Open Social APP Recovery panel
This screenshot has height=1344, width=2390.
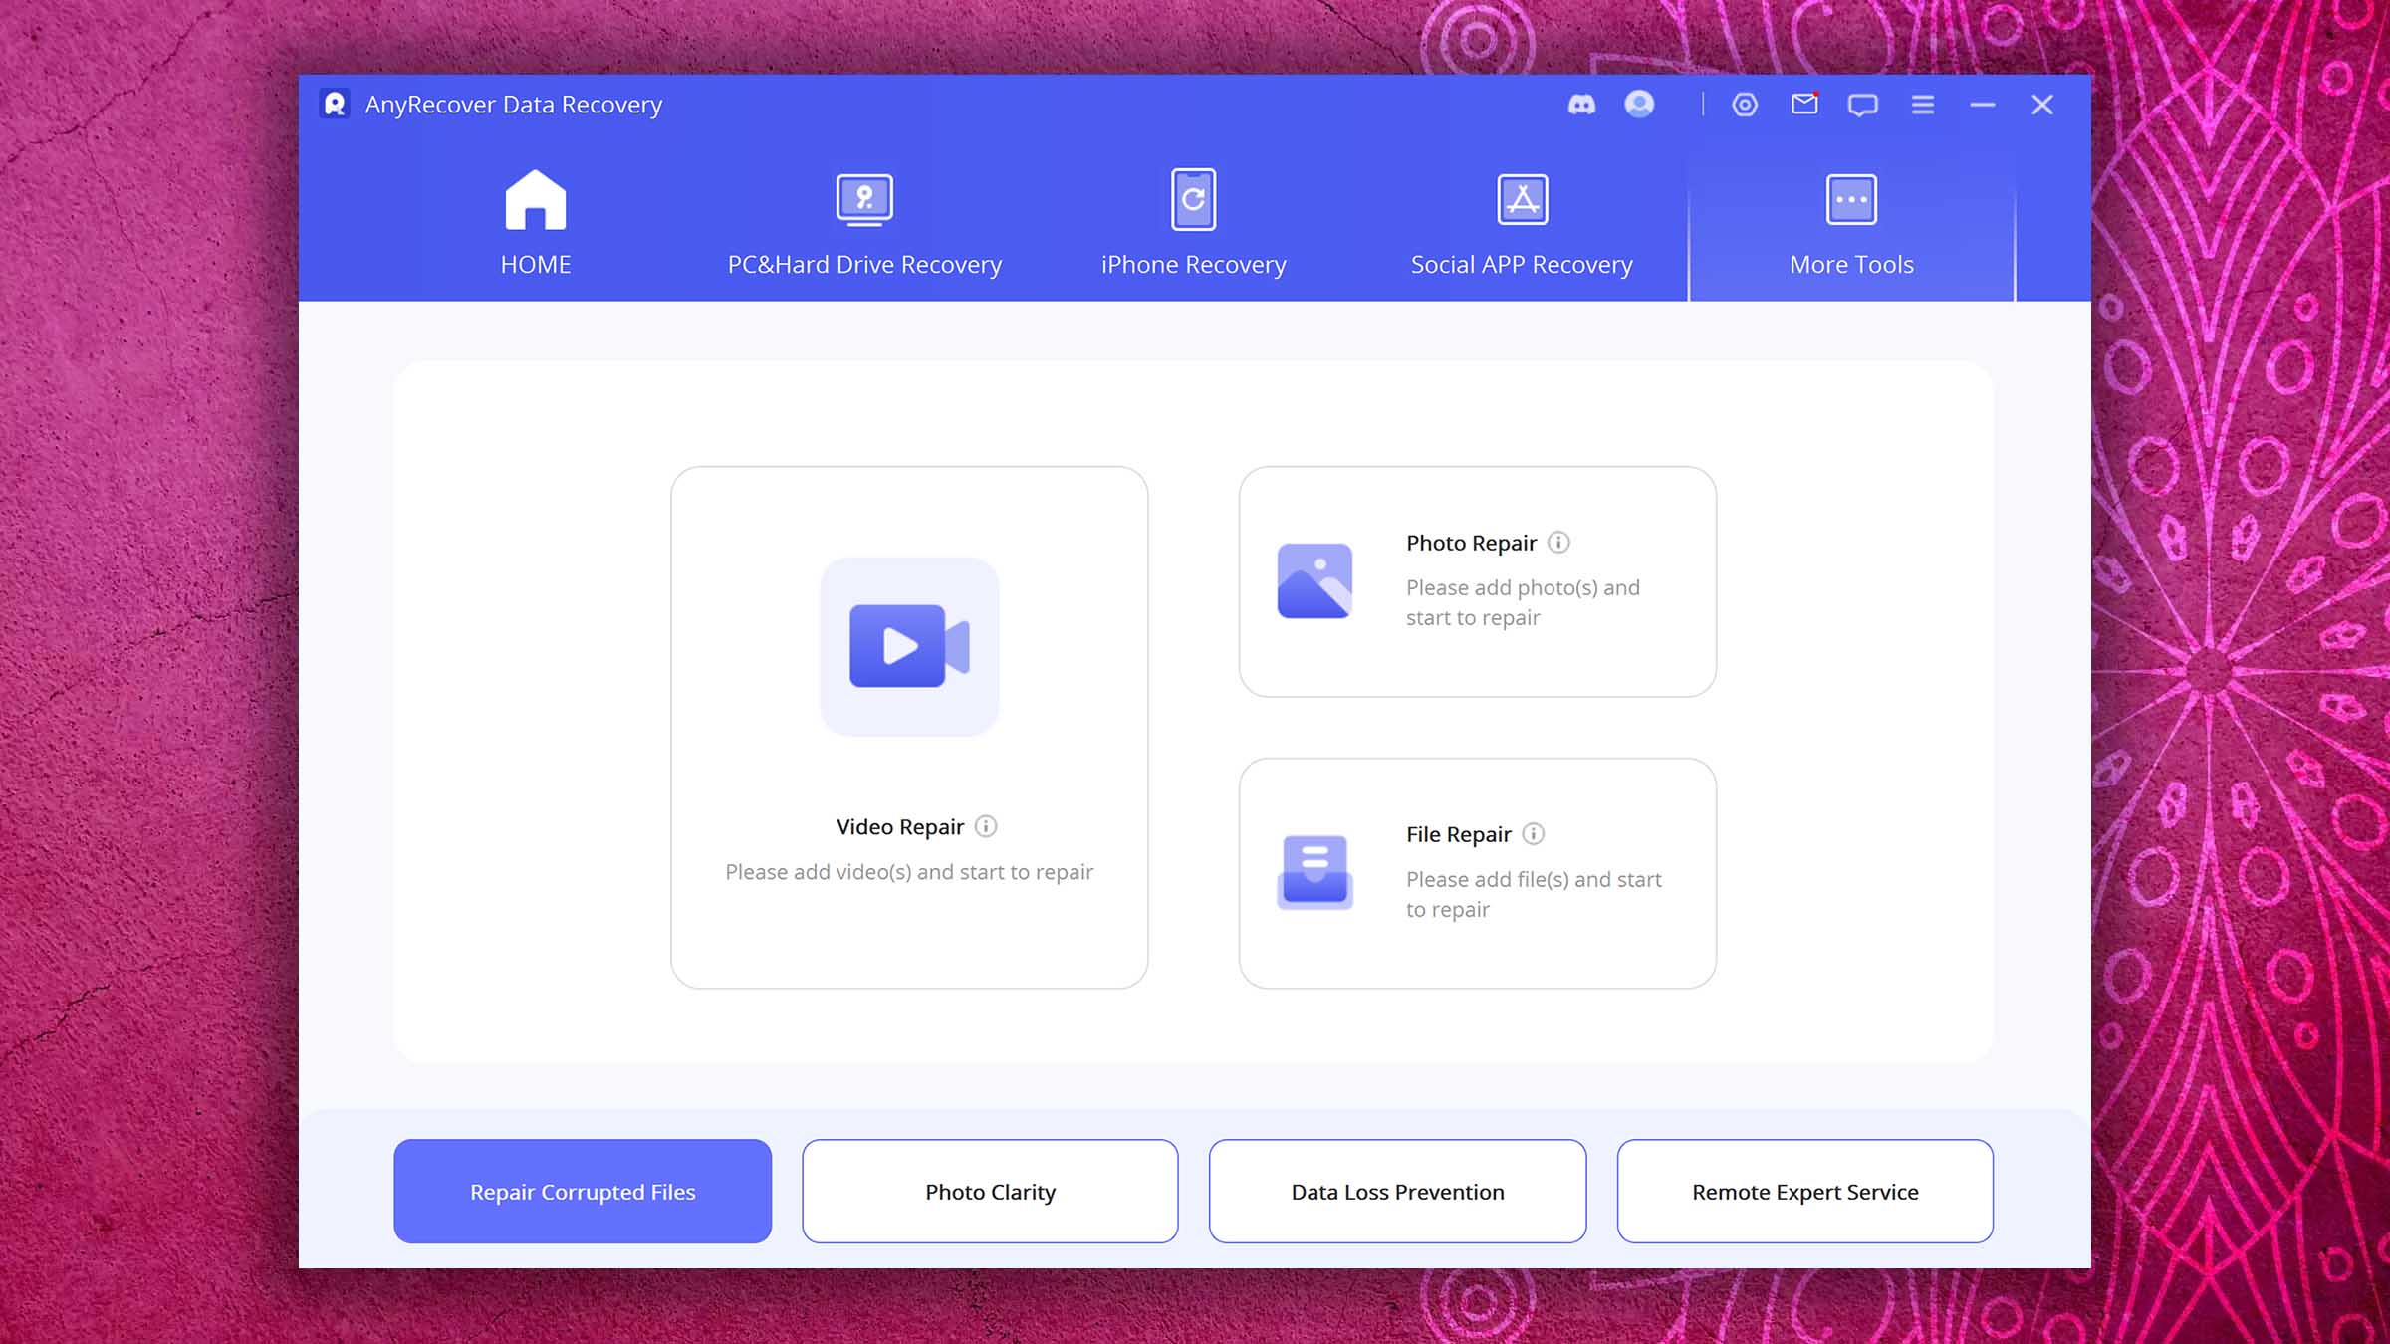click(x=1520, y=222)
